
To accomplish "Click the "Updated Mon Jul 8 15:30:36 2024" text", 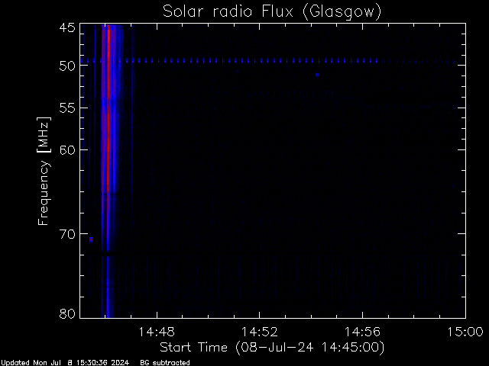I will click(65, 363).
